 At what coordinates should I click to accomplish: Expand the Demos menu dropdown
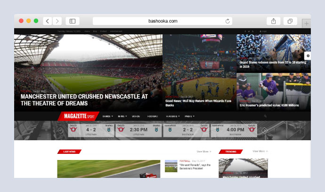pos(107,116)
